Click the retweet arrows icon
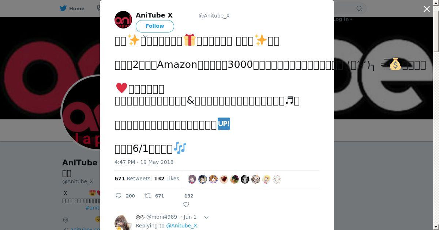 148,196
